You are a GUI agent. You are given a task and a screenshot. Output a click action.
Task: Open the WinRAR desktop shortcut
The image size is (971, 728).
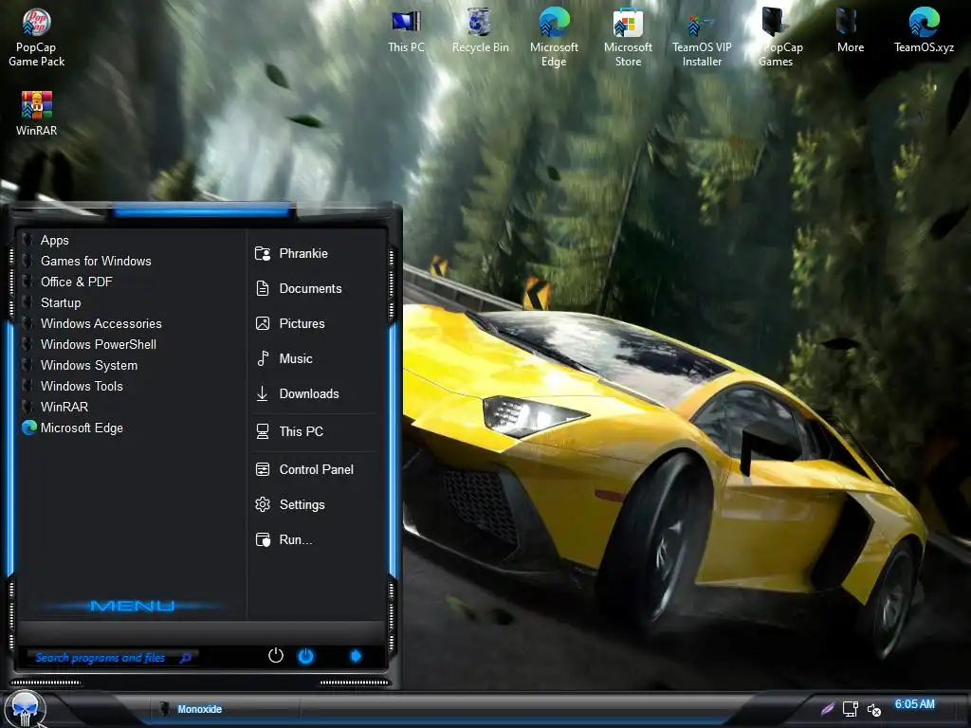pos(37,114)
